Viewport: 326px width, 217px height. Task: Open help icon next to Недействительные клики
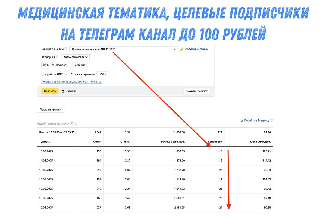tap(76, 123)
